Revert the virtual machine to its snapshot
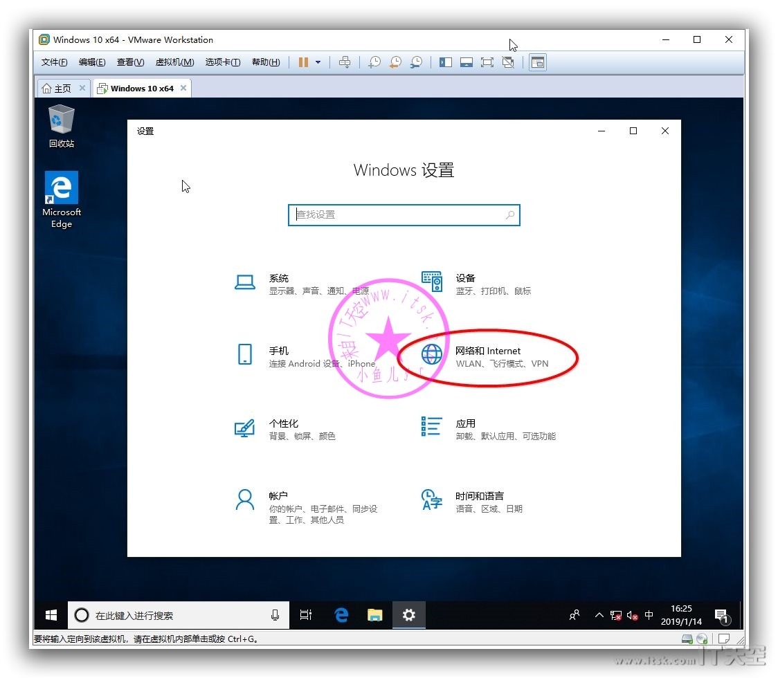This screenshot has width=778, height=678. pos(395,62)
